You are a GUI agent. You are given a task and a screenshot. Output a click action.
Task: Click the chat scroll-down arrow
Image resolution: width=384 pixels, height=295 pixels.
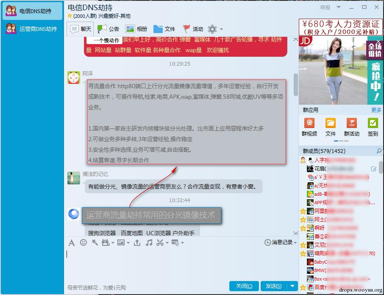pos(295,233)
